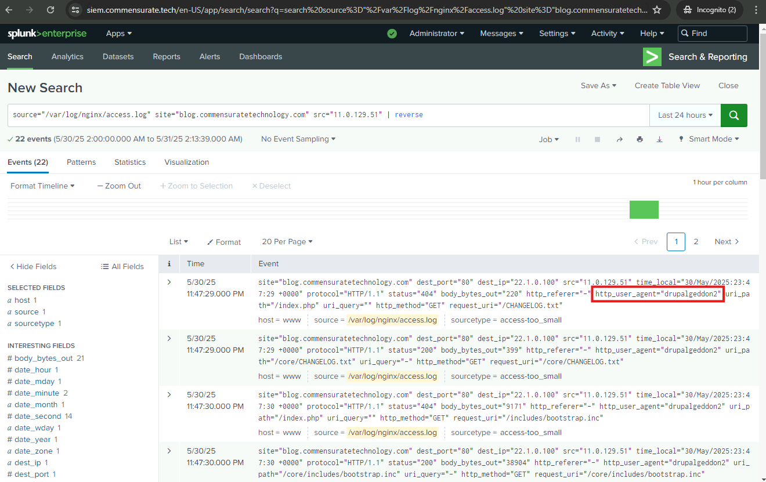
Task: Reload the page with browser refresh icon
Action: click(50, 10)
